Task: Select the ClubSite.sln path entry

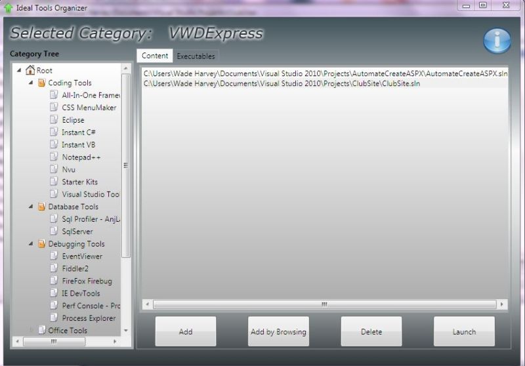Action: click(282, 83)
